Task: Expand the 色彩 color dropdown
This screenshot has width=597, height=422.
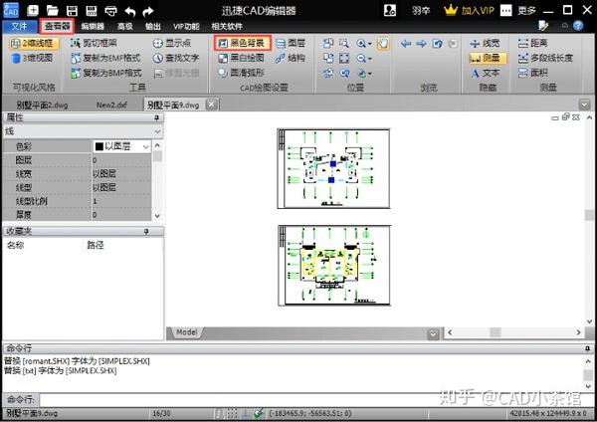Action: click(121, 146)
